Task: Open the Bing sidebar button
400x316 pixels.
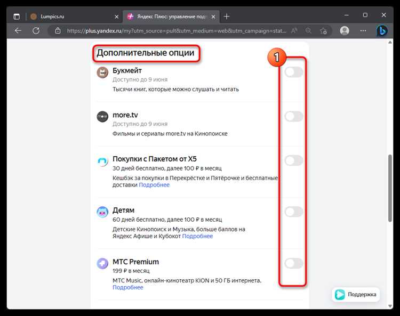Action: 382,31
